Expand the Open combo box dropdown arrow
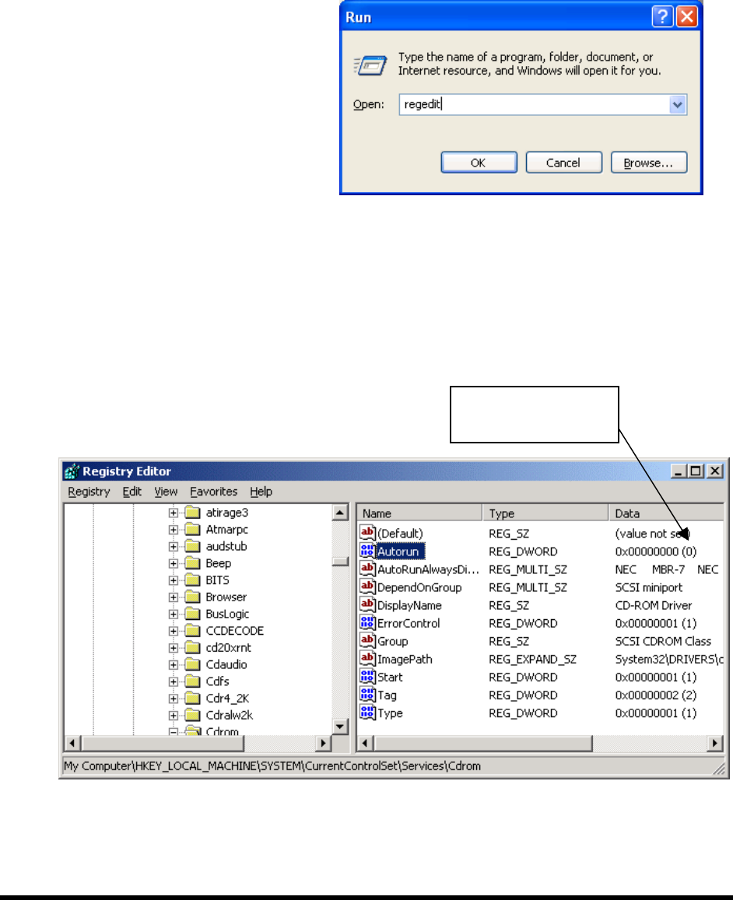The height and width of the screenshot is (900, 733). [677, 104]
